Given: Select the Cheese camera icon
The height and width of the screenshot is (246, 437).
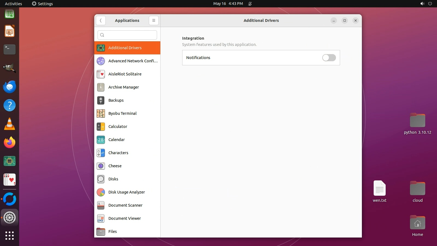Looking at the screenshot, I should pyautogui.click(x=101, y=166).
